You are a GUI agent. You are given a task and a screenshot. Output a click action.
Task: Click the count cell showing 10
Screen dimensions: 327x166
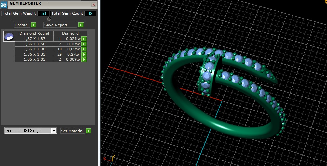click(60, 49)
